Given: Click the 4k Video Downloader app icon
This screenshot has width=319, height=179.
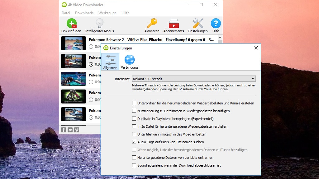Looking at the screenshot, I should 64,5.
